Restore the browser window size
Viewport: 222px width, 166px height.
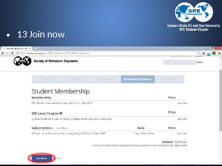212,48
